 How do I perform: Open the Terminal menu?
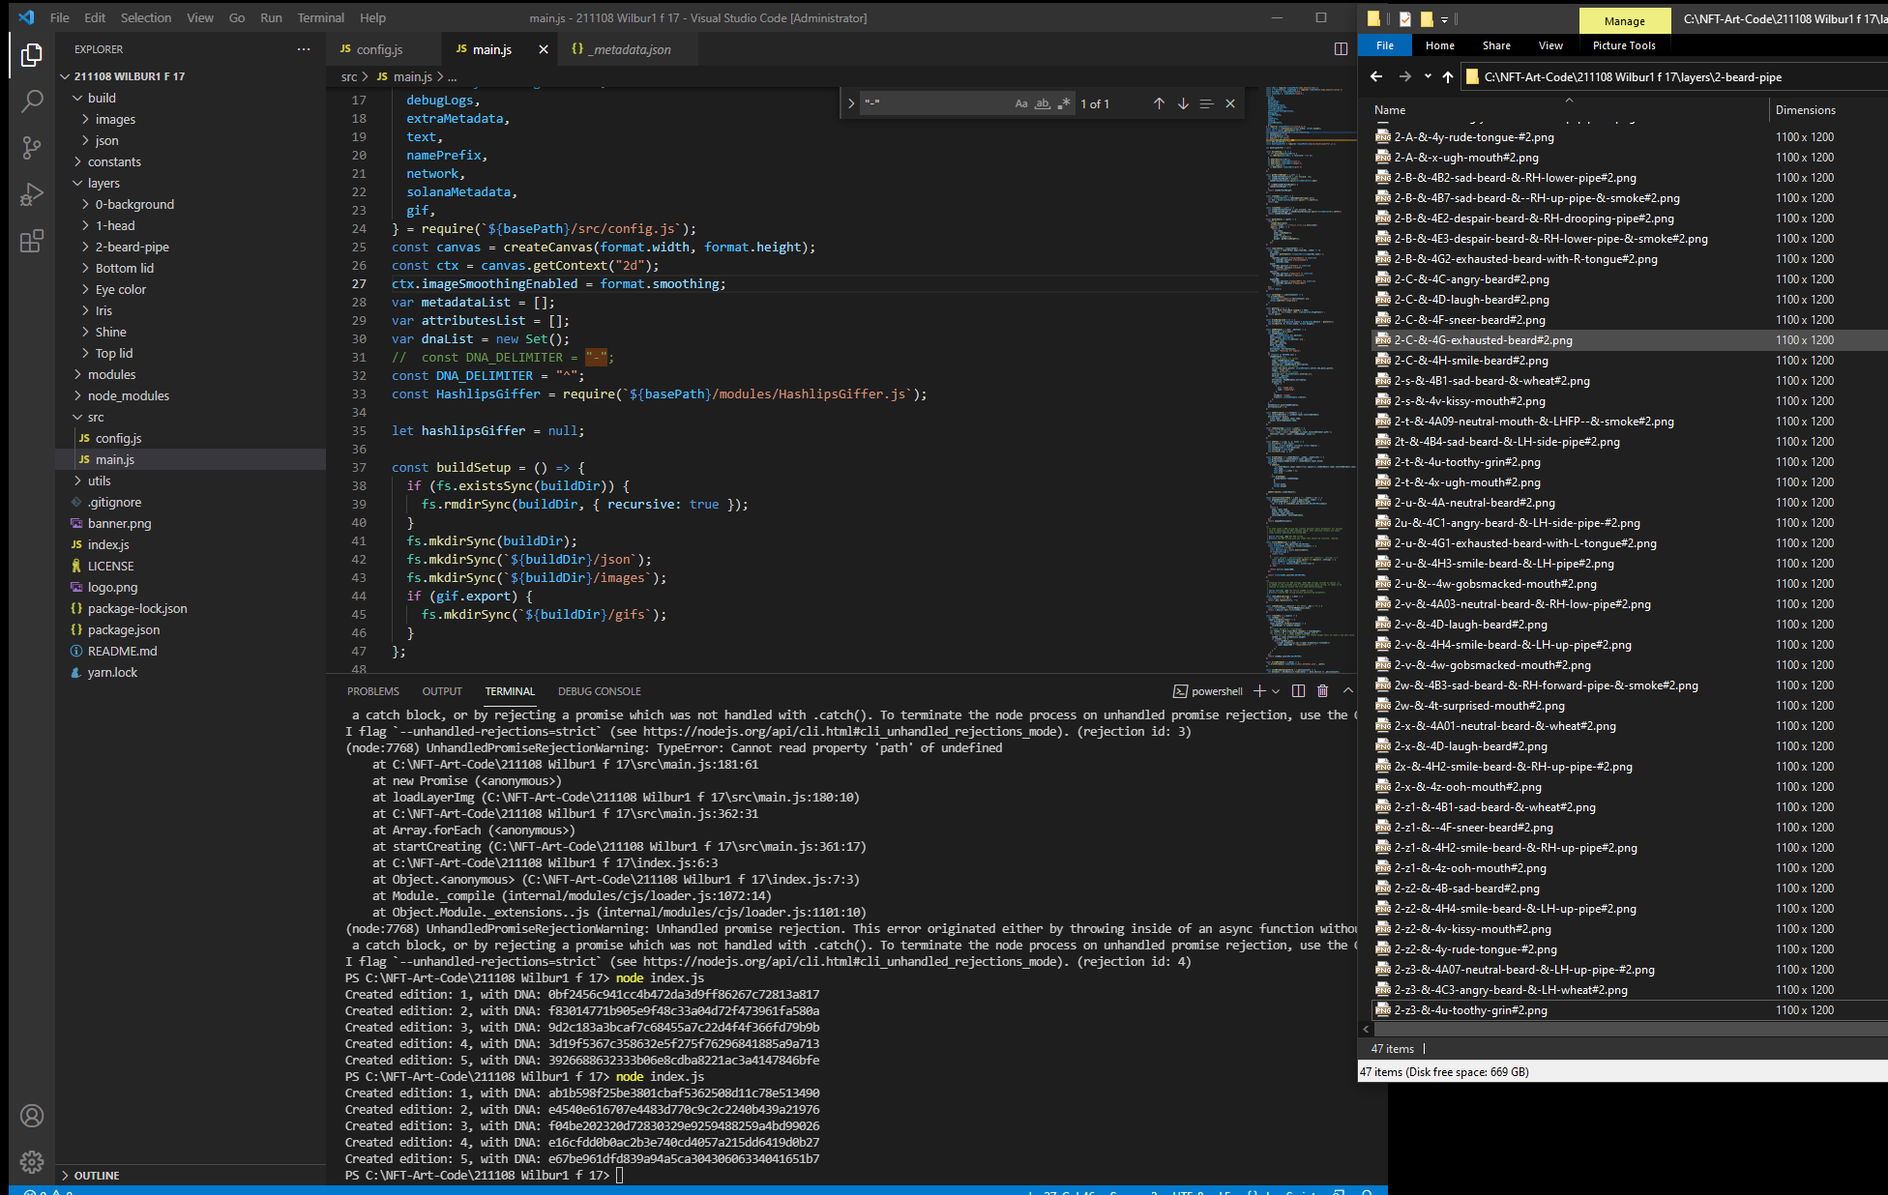tap(320, 17)
